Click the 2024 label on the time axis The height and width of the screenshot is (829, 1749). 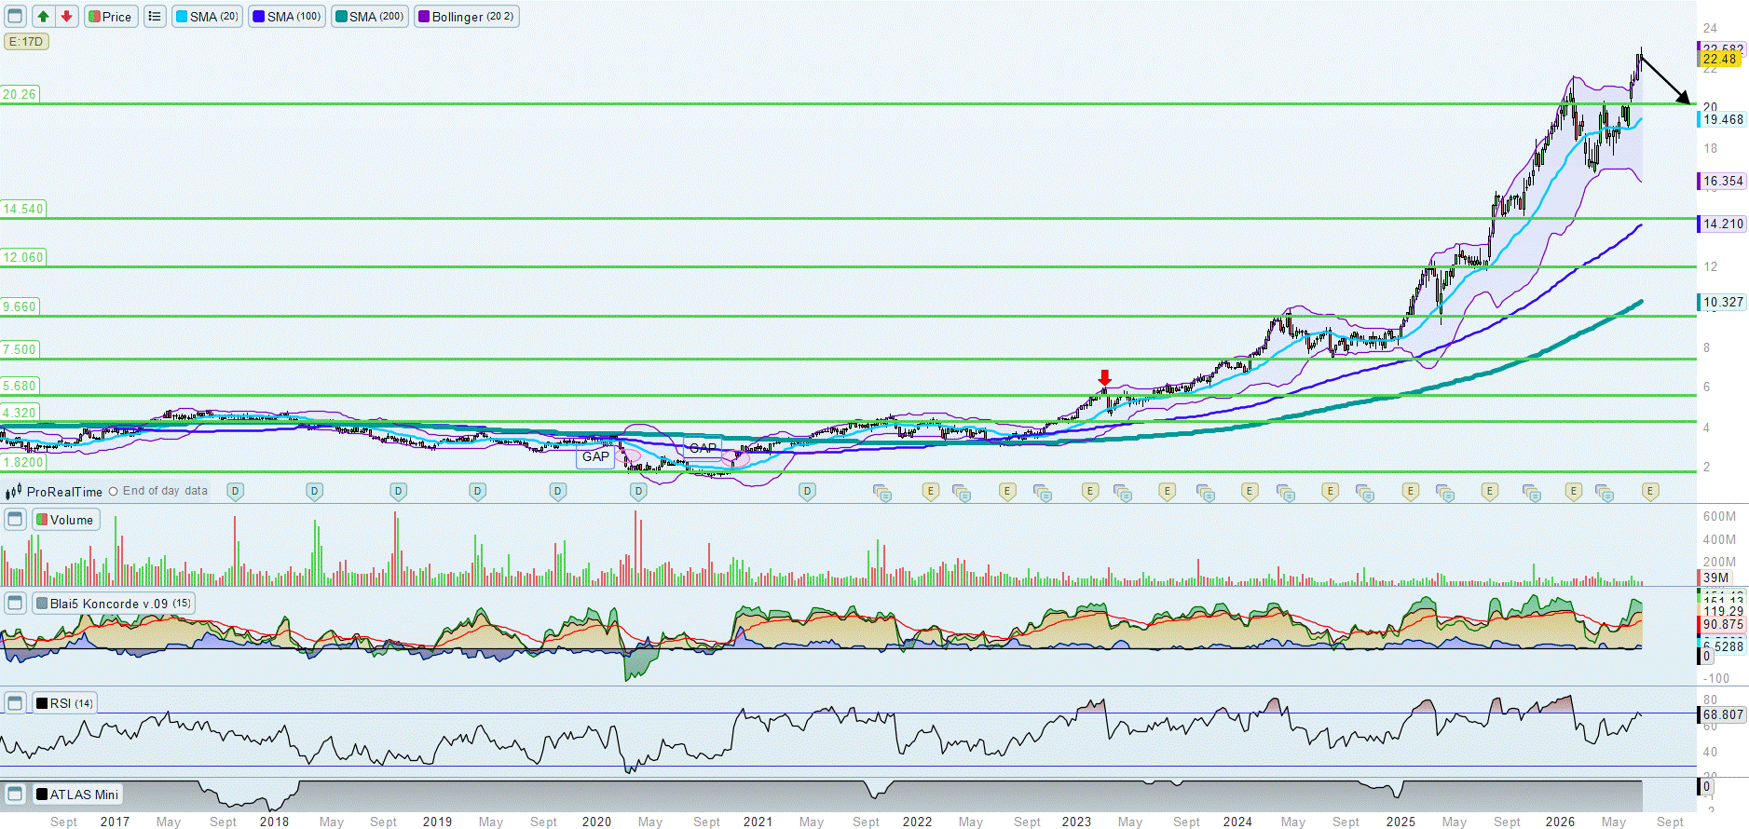point(1237,822)
